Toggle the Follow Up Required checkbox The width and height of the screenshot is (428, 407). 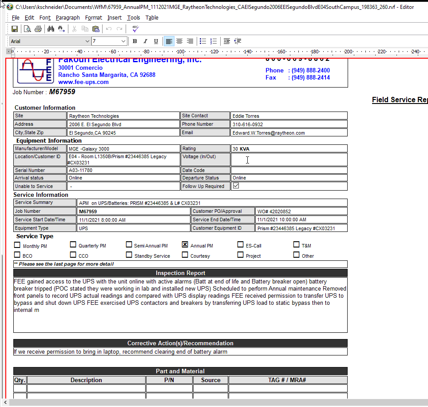pyautogui.click(x=236, y=186)
